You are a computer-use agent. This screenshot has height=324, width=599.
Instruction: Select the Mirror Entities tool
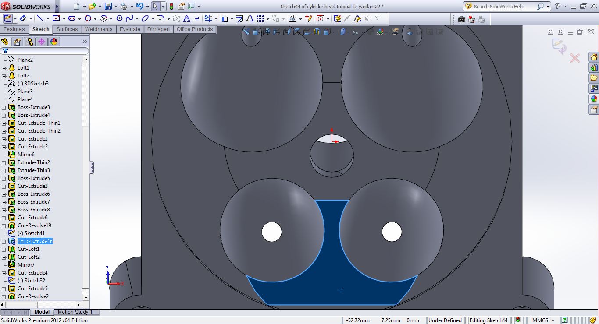click(250, 18)
